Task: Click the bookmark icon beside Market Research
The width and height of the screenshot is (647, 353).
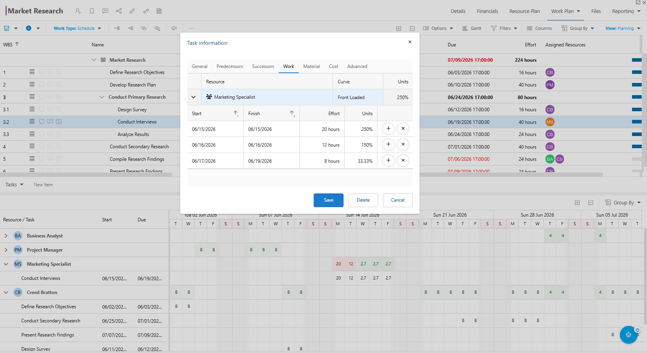Action: [92, 11]
